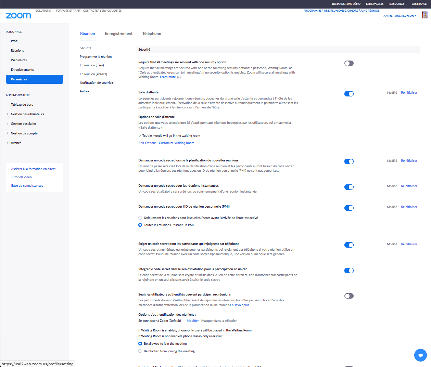Open the Animer une réunion dropdown
The width and height of the screenshot is (431, 367).
(400, 16)
